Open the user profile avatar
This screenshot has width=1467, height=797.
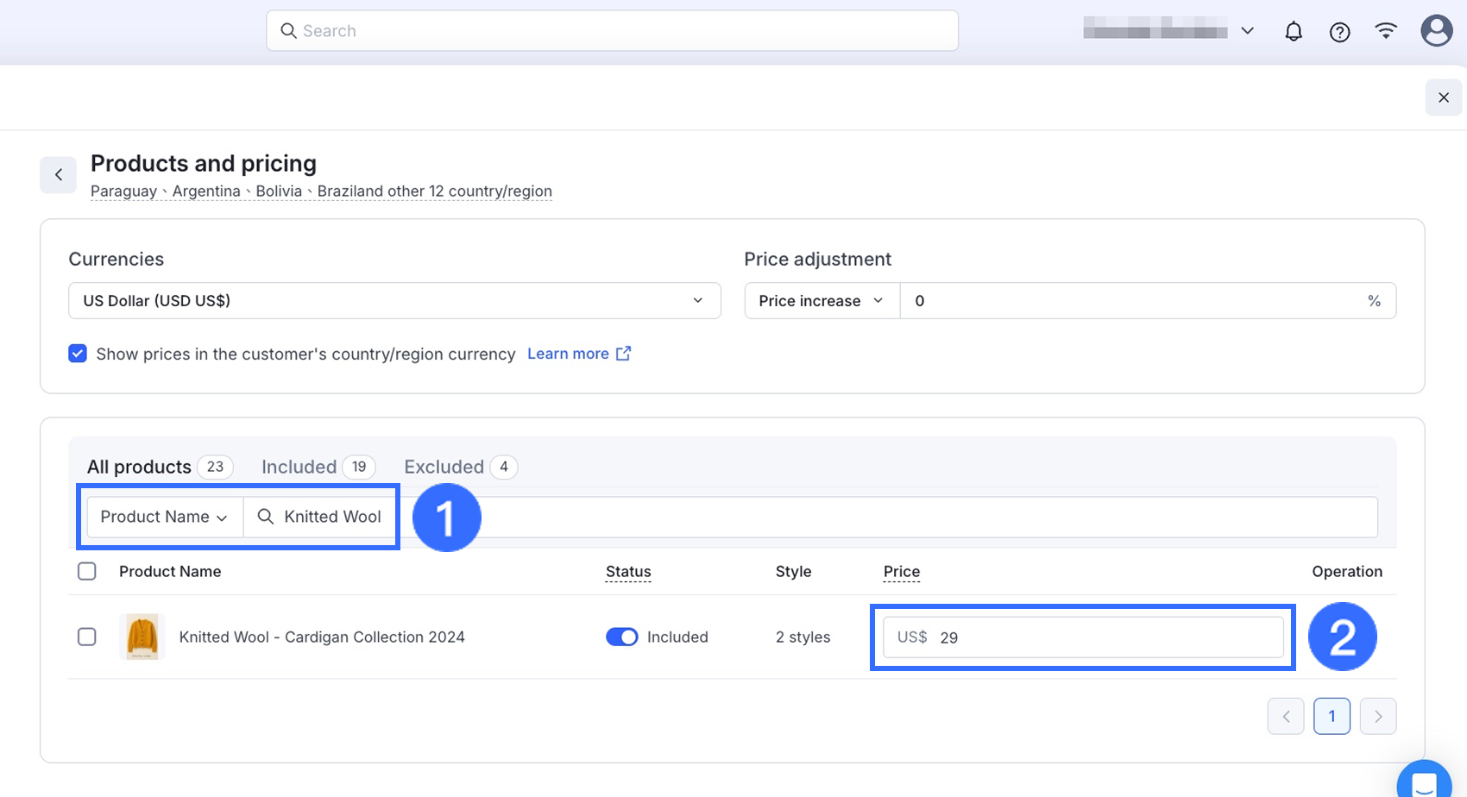click(x=1436, y=31)
